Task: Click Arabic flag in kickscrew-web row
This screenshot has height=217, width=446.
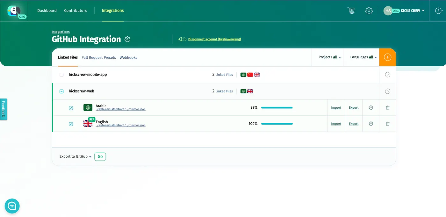Action: [243, 91]
